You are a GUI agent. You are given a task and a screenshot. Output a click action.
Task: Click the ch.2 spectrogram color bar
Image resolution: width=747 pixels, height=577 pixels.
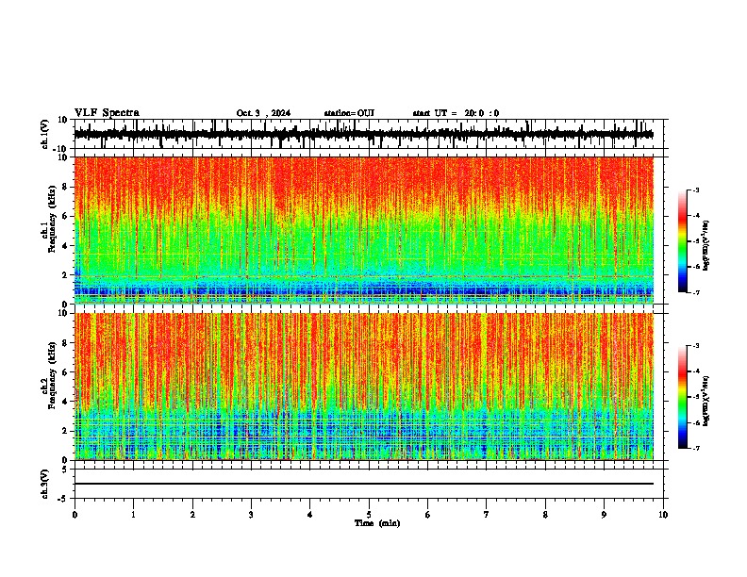pos(682,397)
